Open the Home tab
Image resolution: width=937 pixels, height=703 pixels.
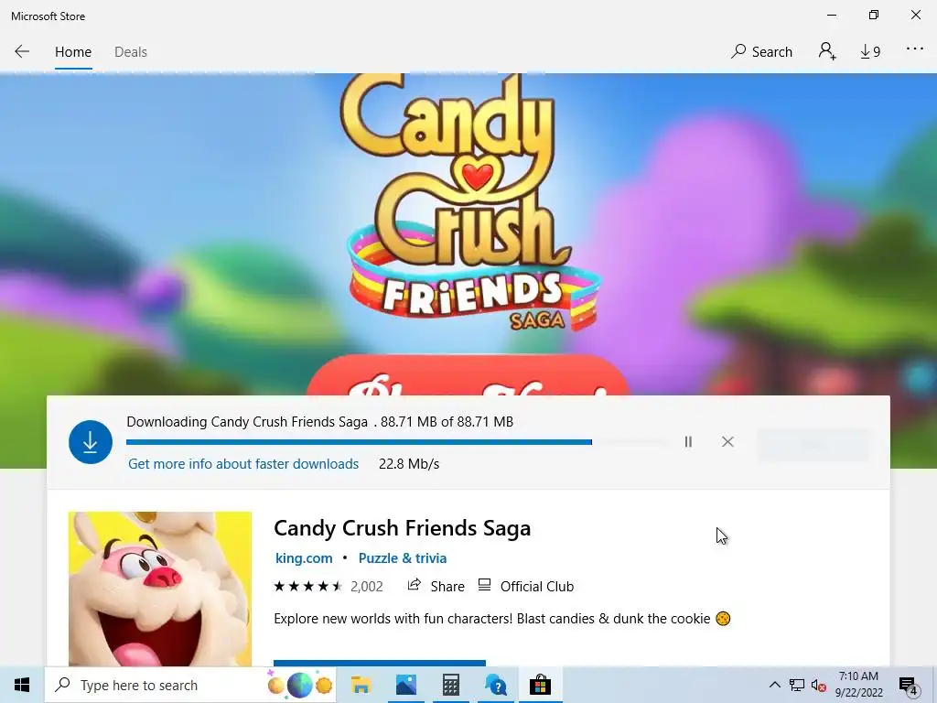(73, 52)
